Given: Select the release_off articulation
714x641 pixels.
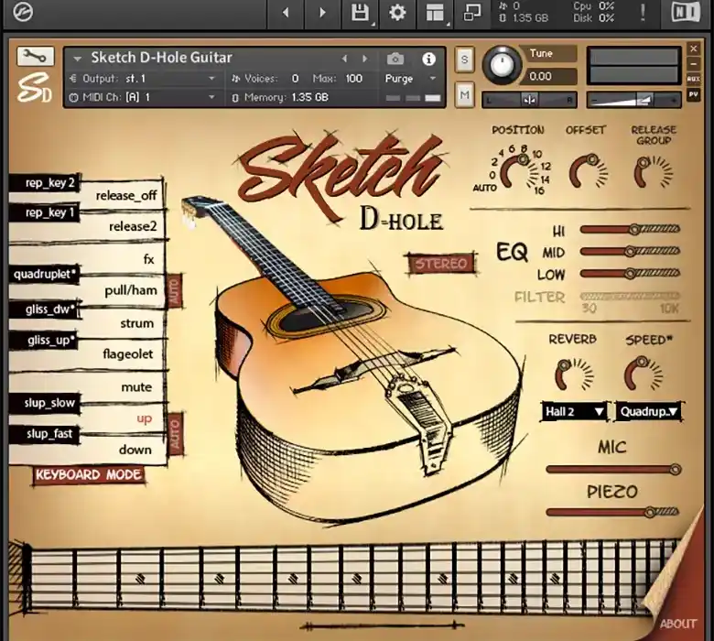Looking at the screenshot, I should [126, 195].
